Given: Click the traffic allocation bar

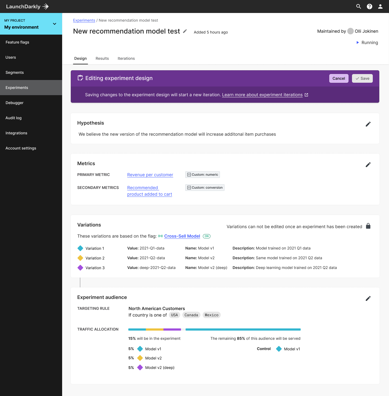Looking at the screenshot, I should (214, 330).
